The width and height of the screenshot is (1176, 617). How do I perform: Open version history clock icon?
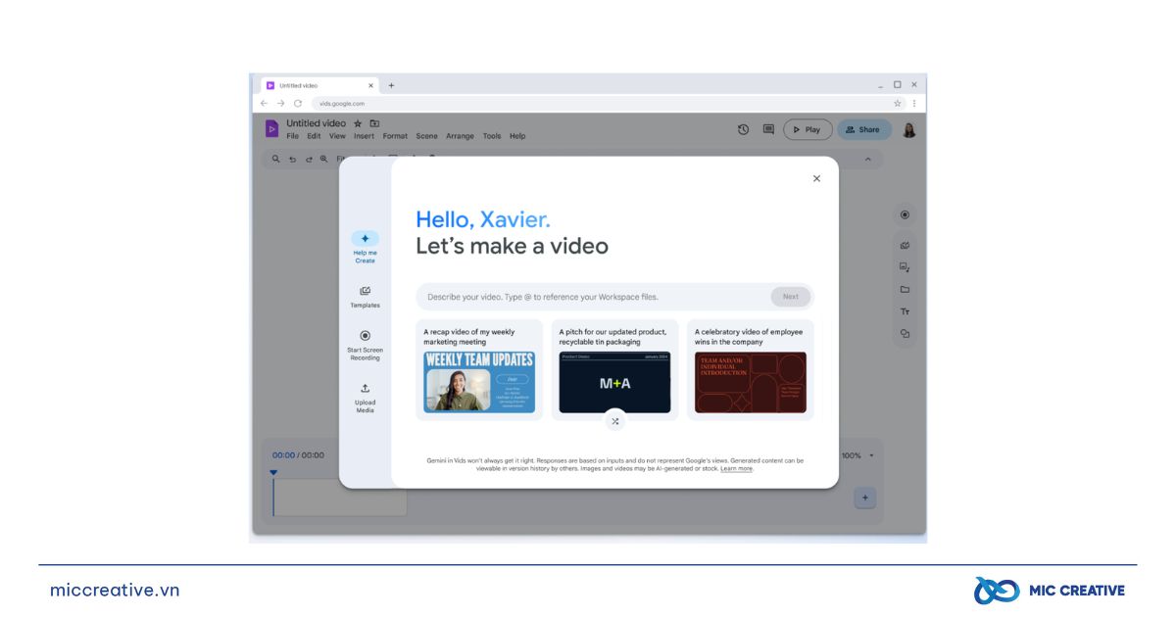point(744,129)
